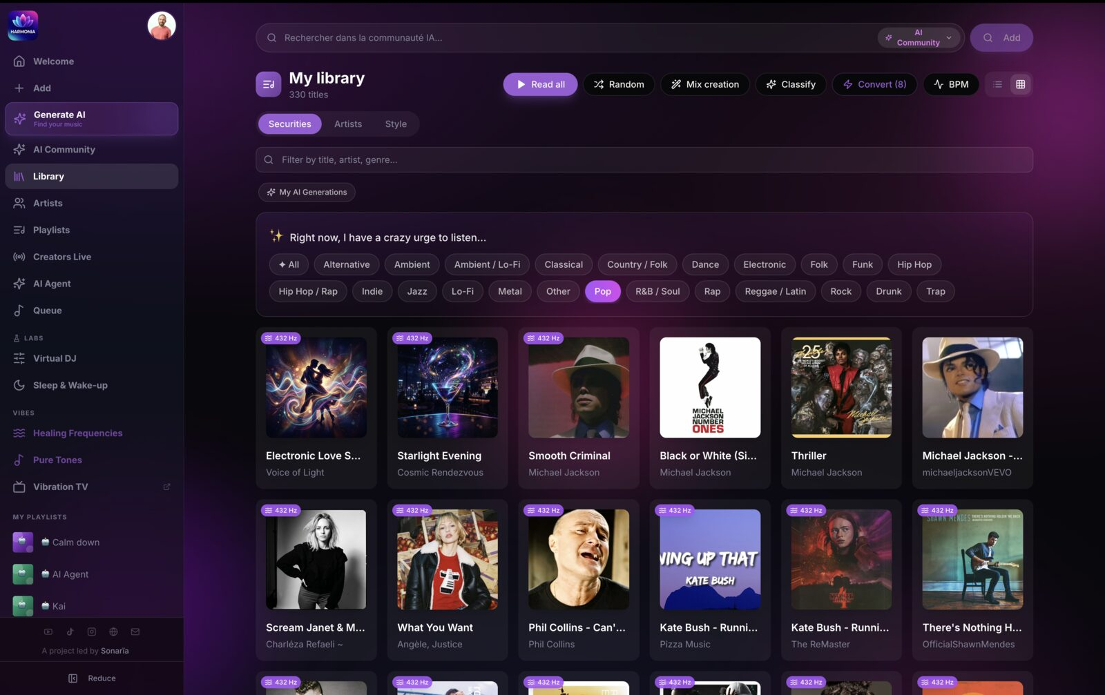Click Add in the left sidebar
The image size is (1105, 695).
[x=91, y=88]
